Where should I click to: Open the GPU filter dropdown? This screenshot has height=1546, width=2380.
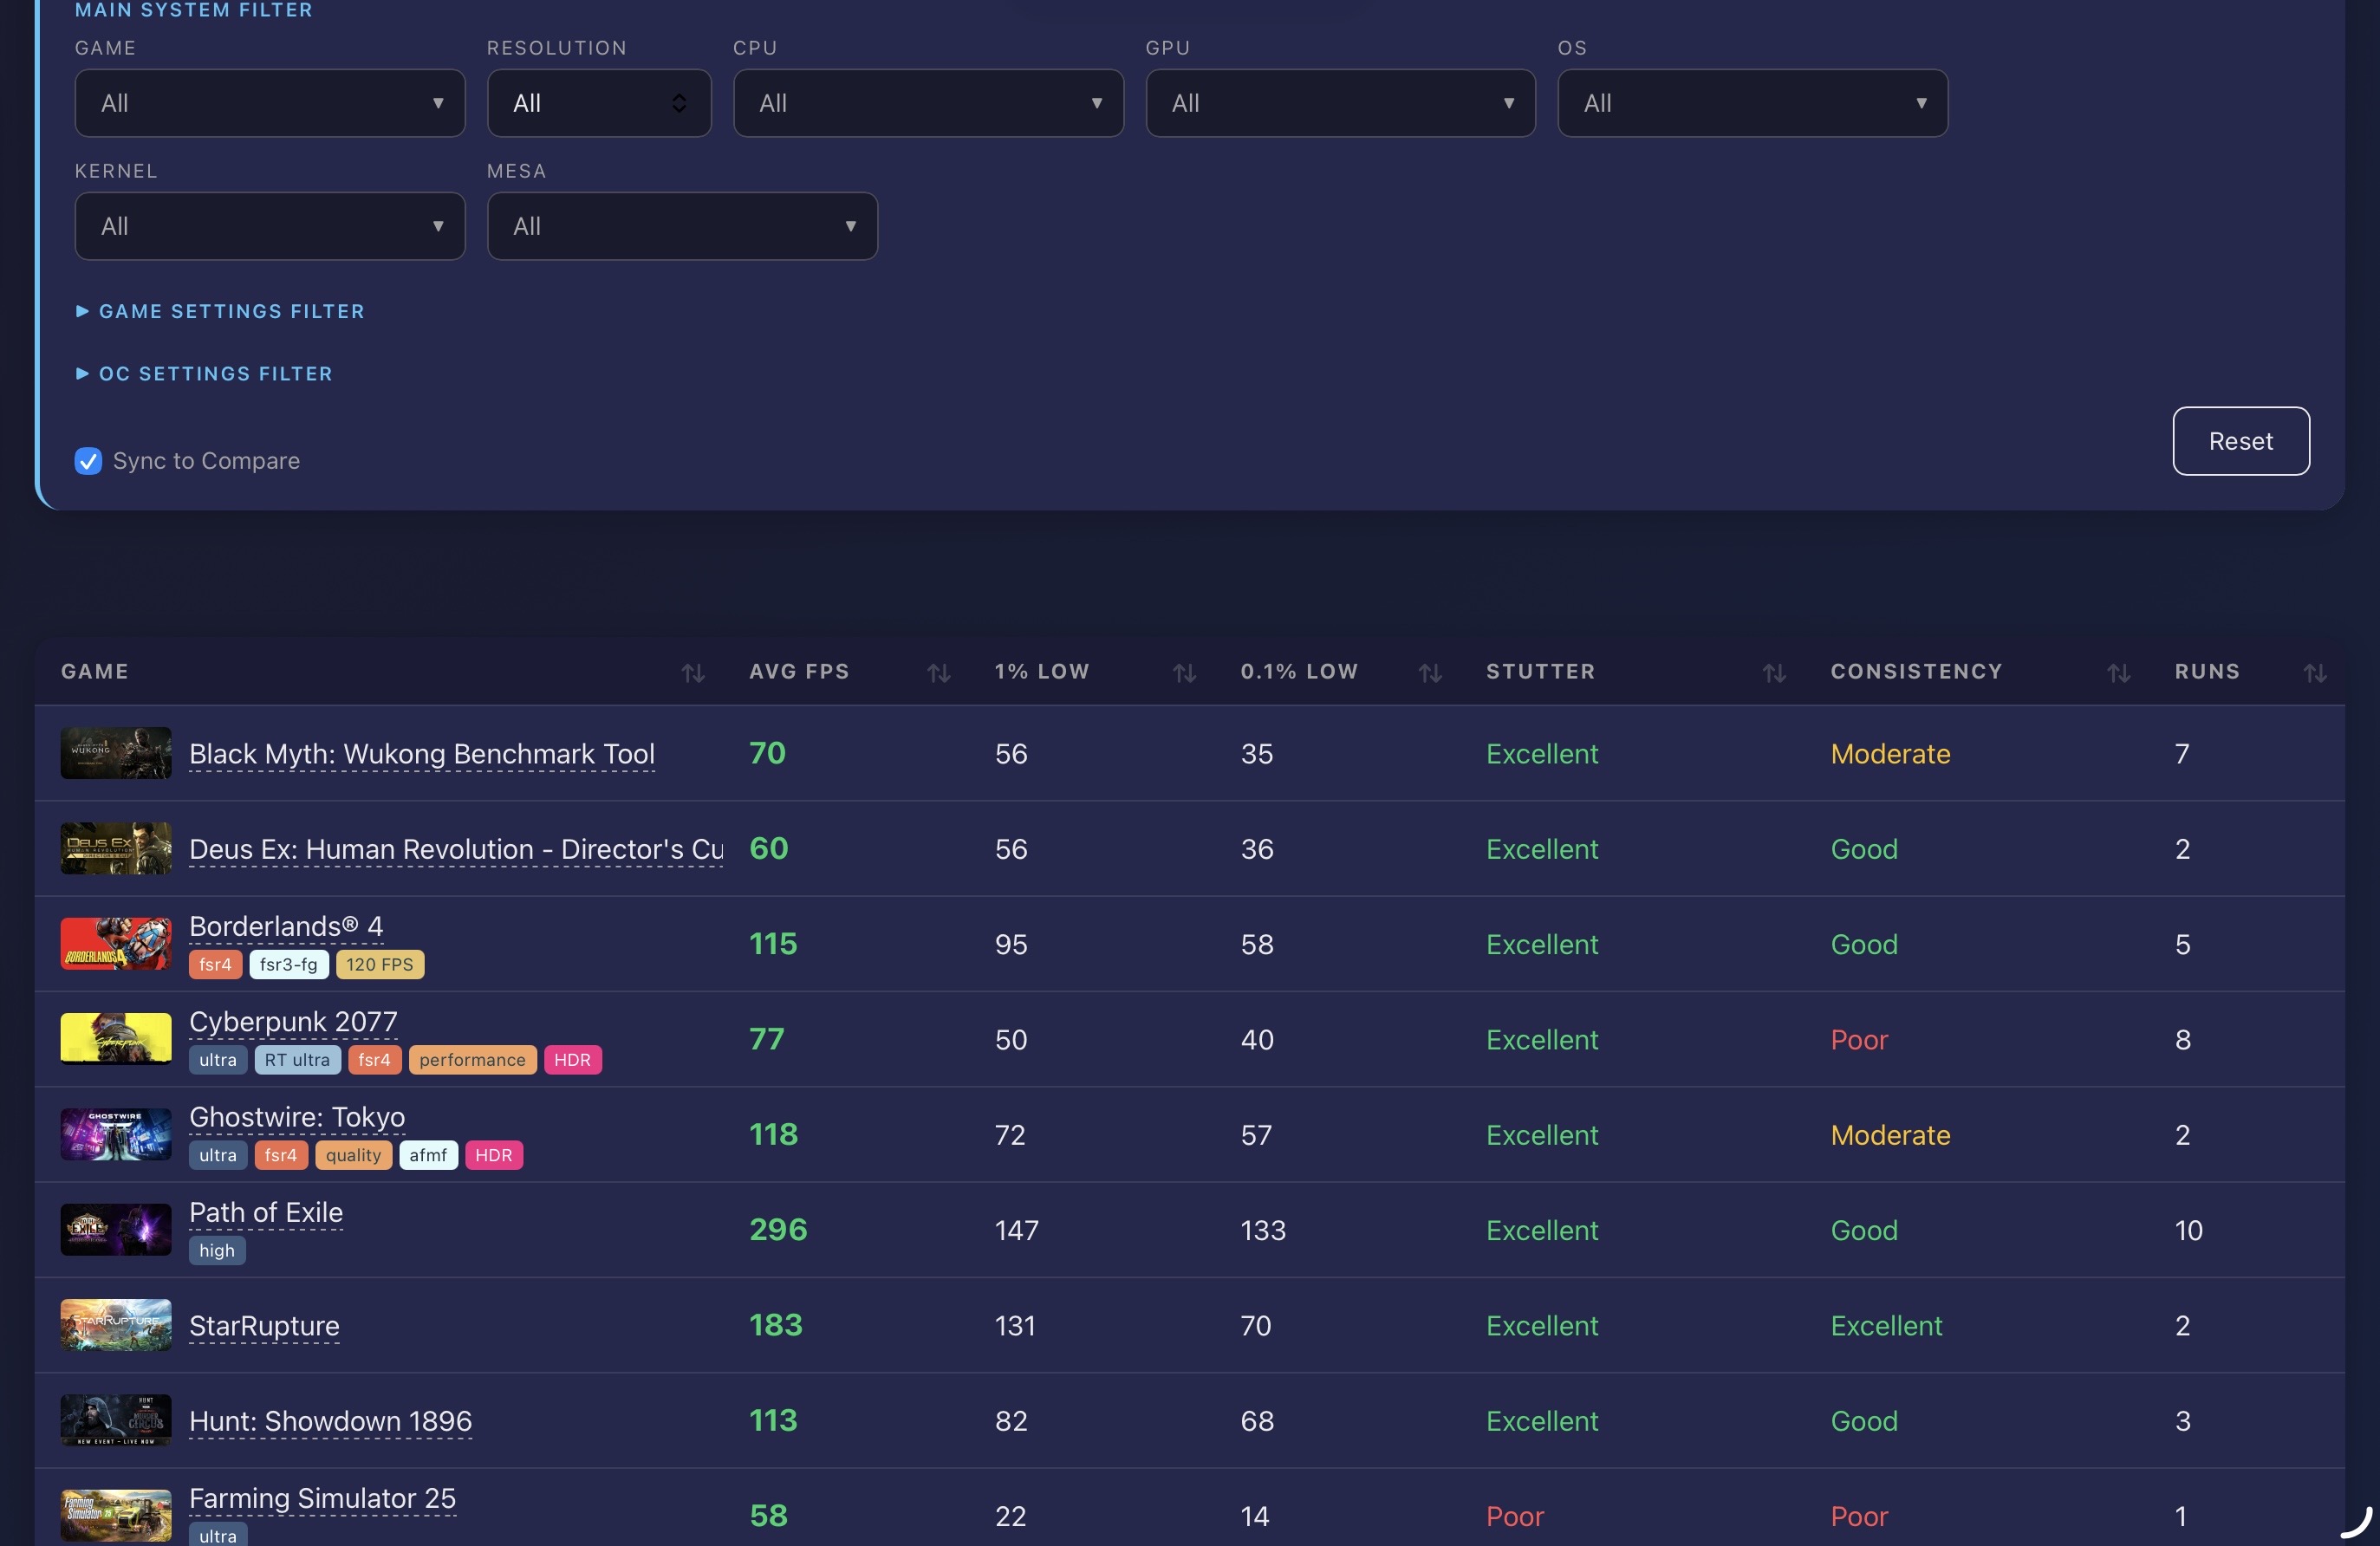point(1339,103)
